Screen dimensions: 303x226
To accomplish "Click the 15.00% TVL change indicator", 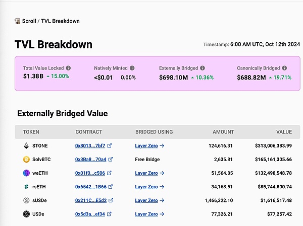I will tap(58, 76).
